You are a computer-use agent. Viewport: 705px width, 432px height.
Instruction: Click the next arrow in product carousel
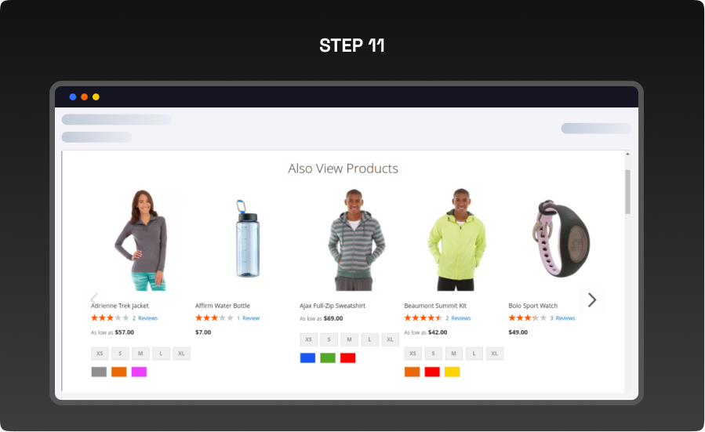pos(592,299)
